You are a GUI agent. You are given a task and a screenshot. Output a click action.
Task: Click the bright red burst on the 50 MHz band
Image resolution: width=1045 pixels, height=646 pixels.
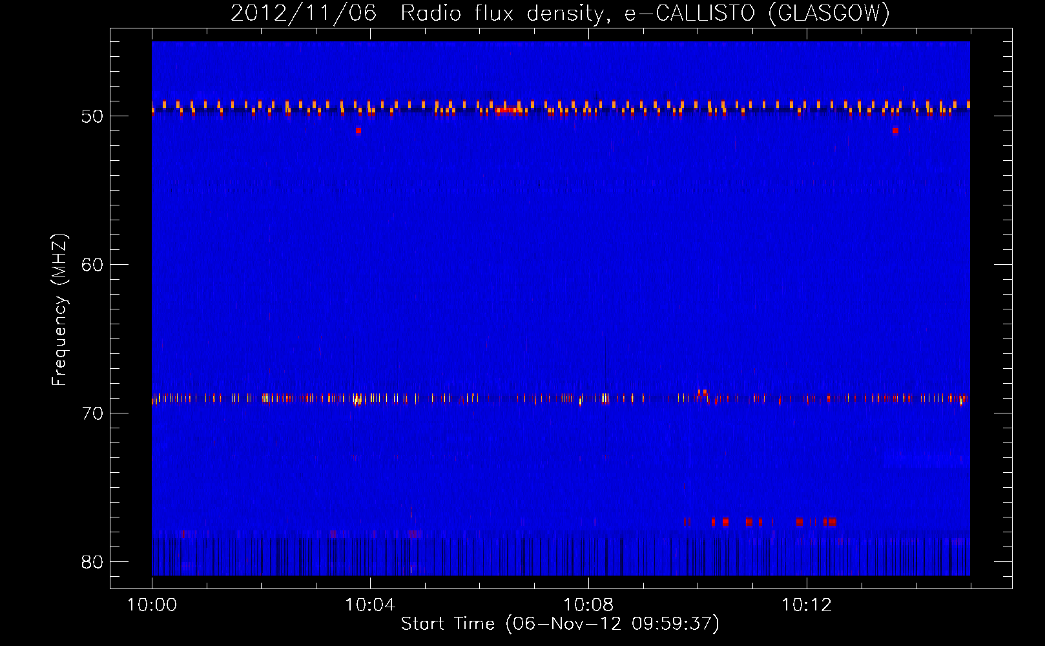click(508, 110)
